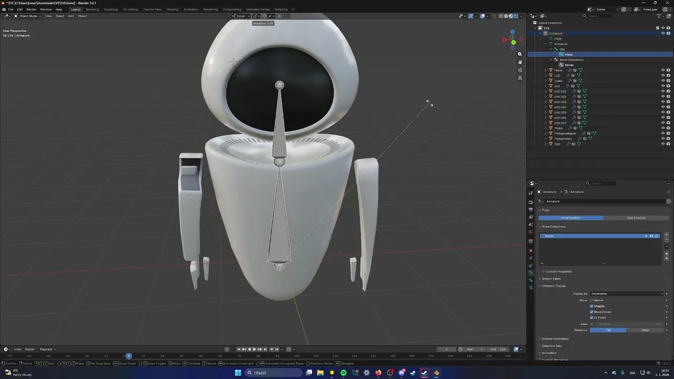The height and width of the screenshot is (379, 674).
Task: Collapse the Bone Collections tree item
Action: coord(551,59)
